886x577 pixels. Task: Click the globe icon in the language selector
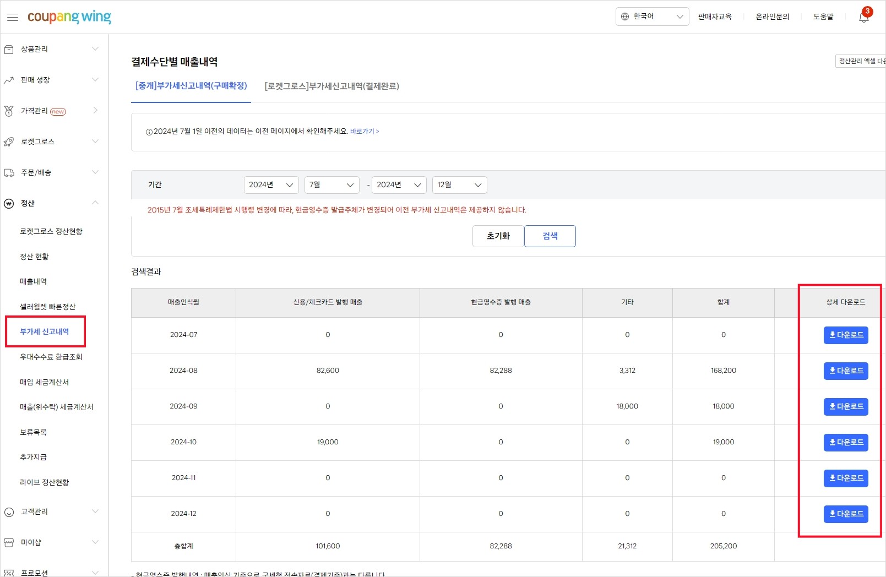coord(625,17)
